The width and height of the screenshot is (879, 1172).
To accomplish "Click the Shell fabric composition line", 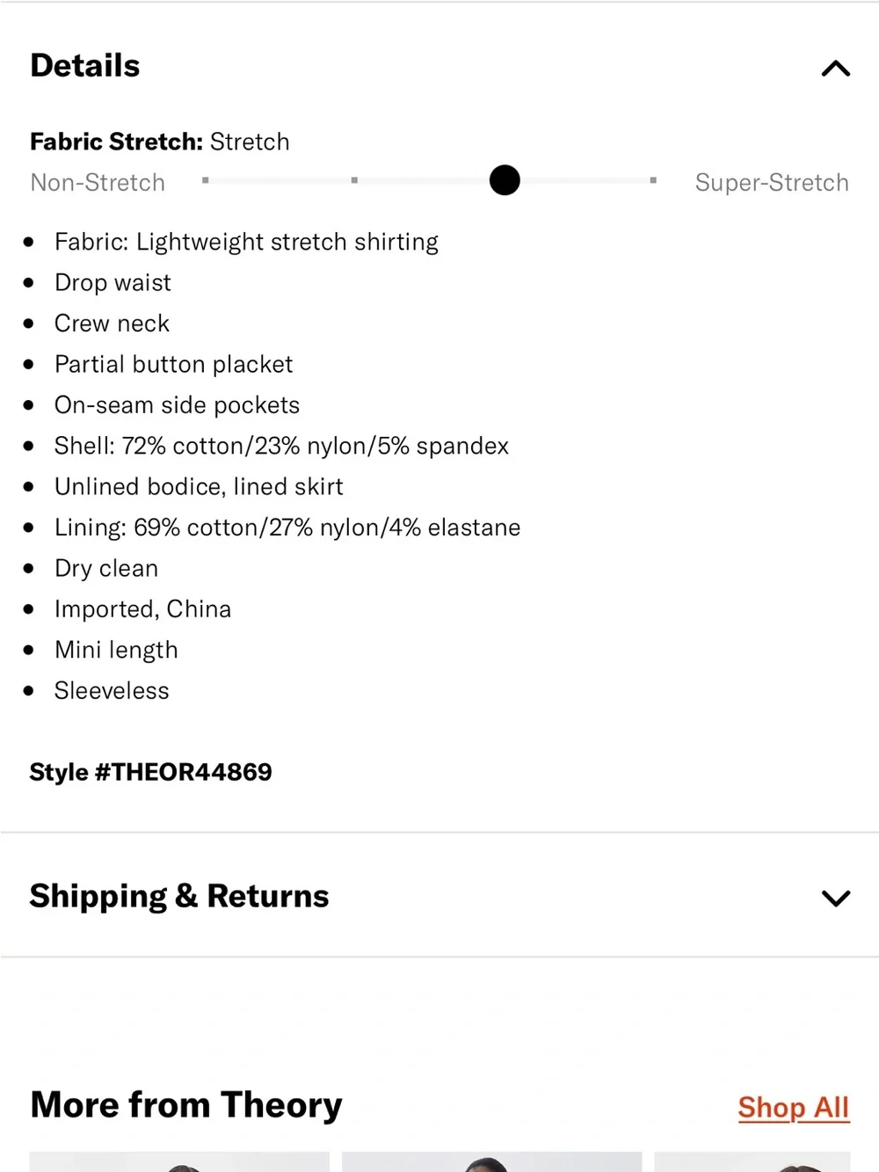I will click(x=281, y=446).
